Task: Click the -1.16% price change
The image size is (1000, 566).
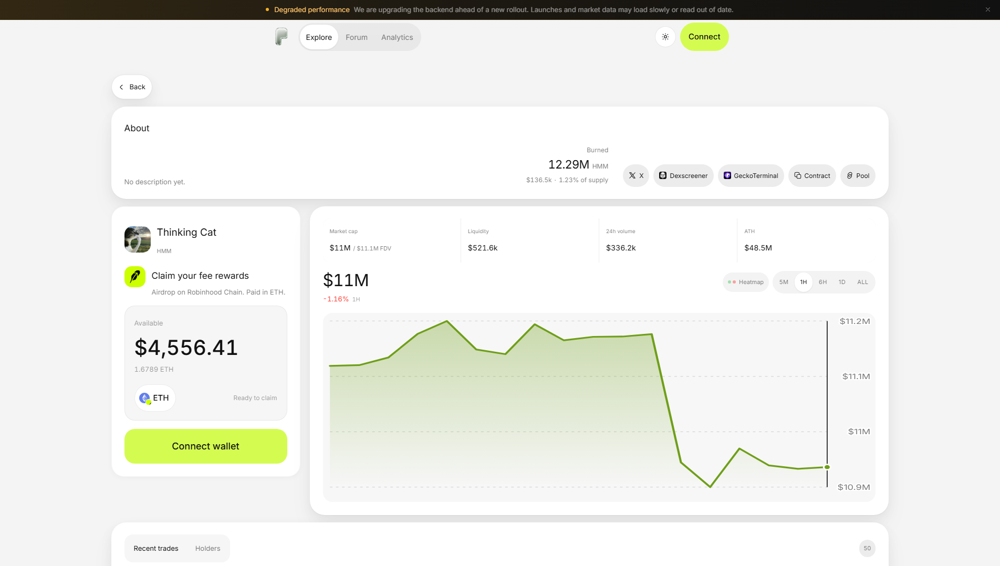Action: pyautogui.click(x=336, y=299)
